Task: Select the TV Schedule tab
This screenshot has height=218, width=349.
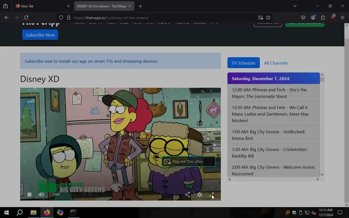Action: click(x=243, y=63)
